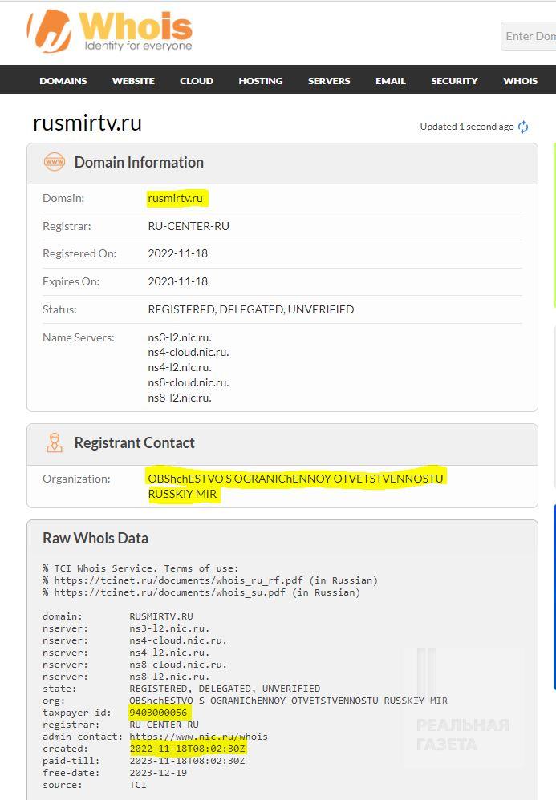Focus the Enter Domain search field

coord(529,36)
